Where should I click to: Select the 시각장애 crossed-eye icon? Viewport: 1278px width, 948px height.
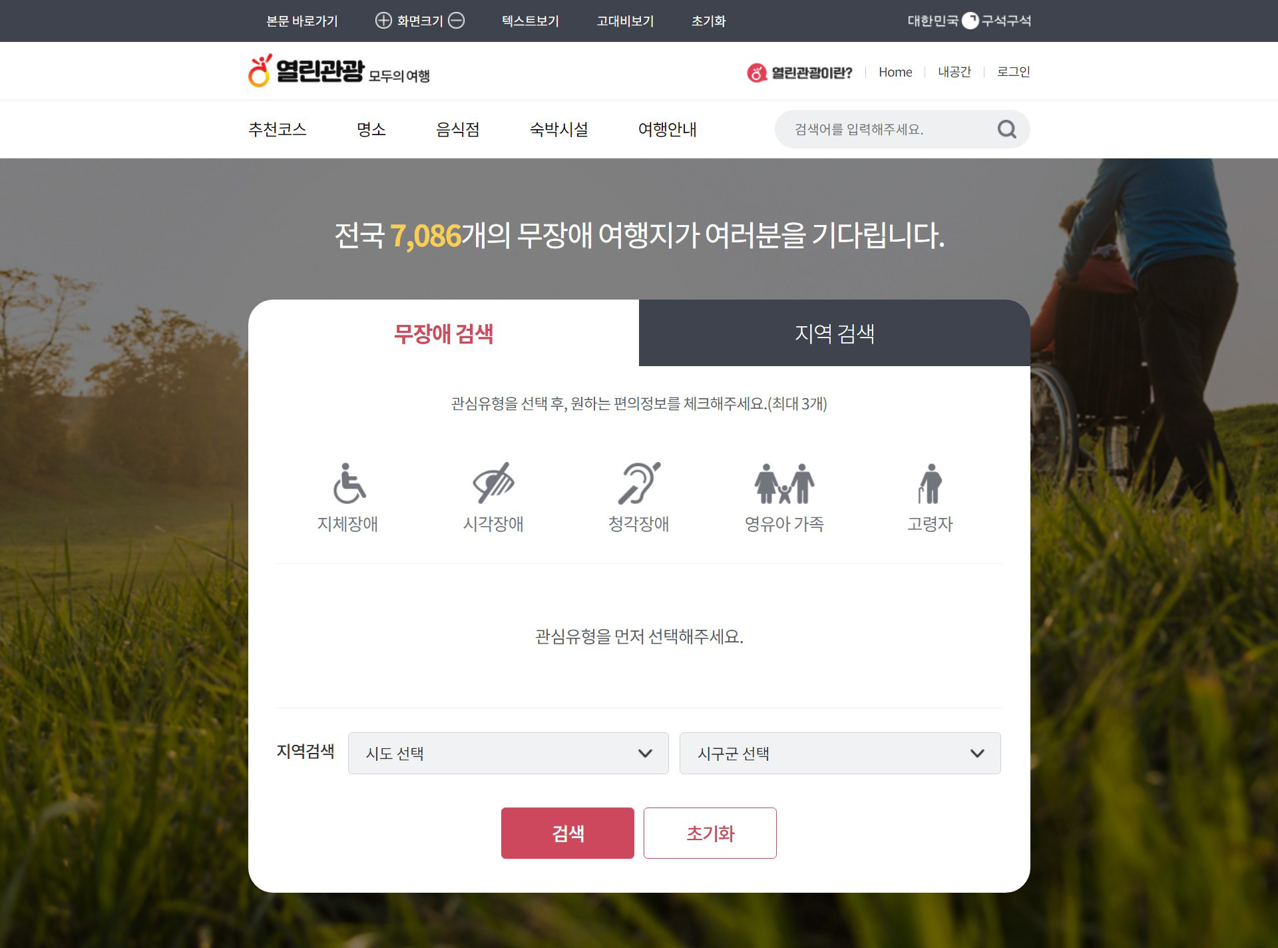pos(493,483)
